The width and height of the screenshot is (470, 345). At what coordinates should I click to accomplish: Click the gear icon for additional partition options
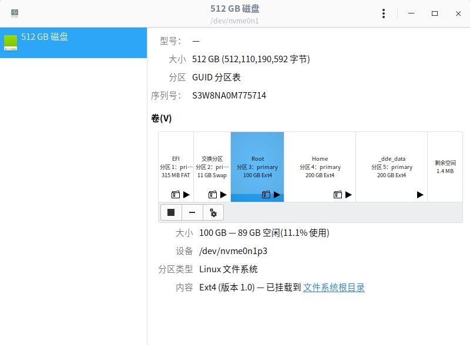tap(213, 212)
